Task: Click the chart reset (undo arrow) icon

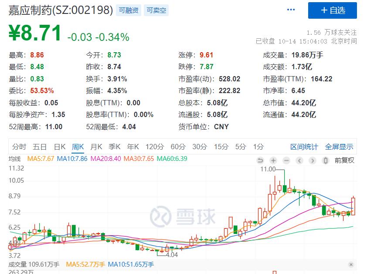Action: [260, 160]
